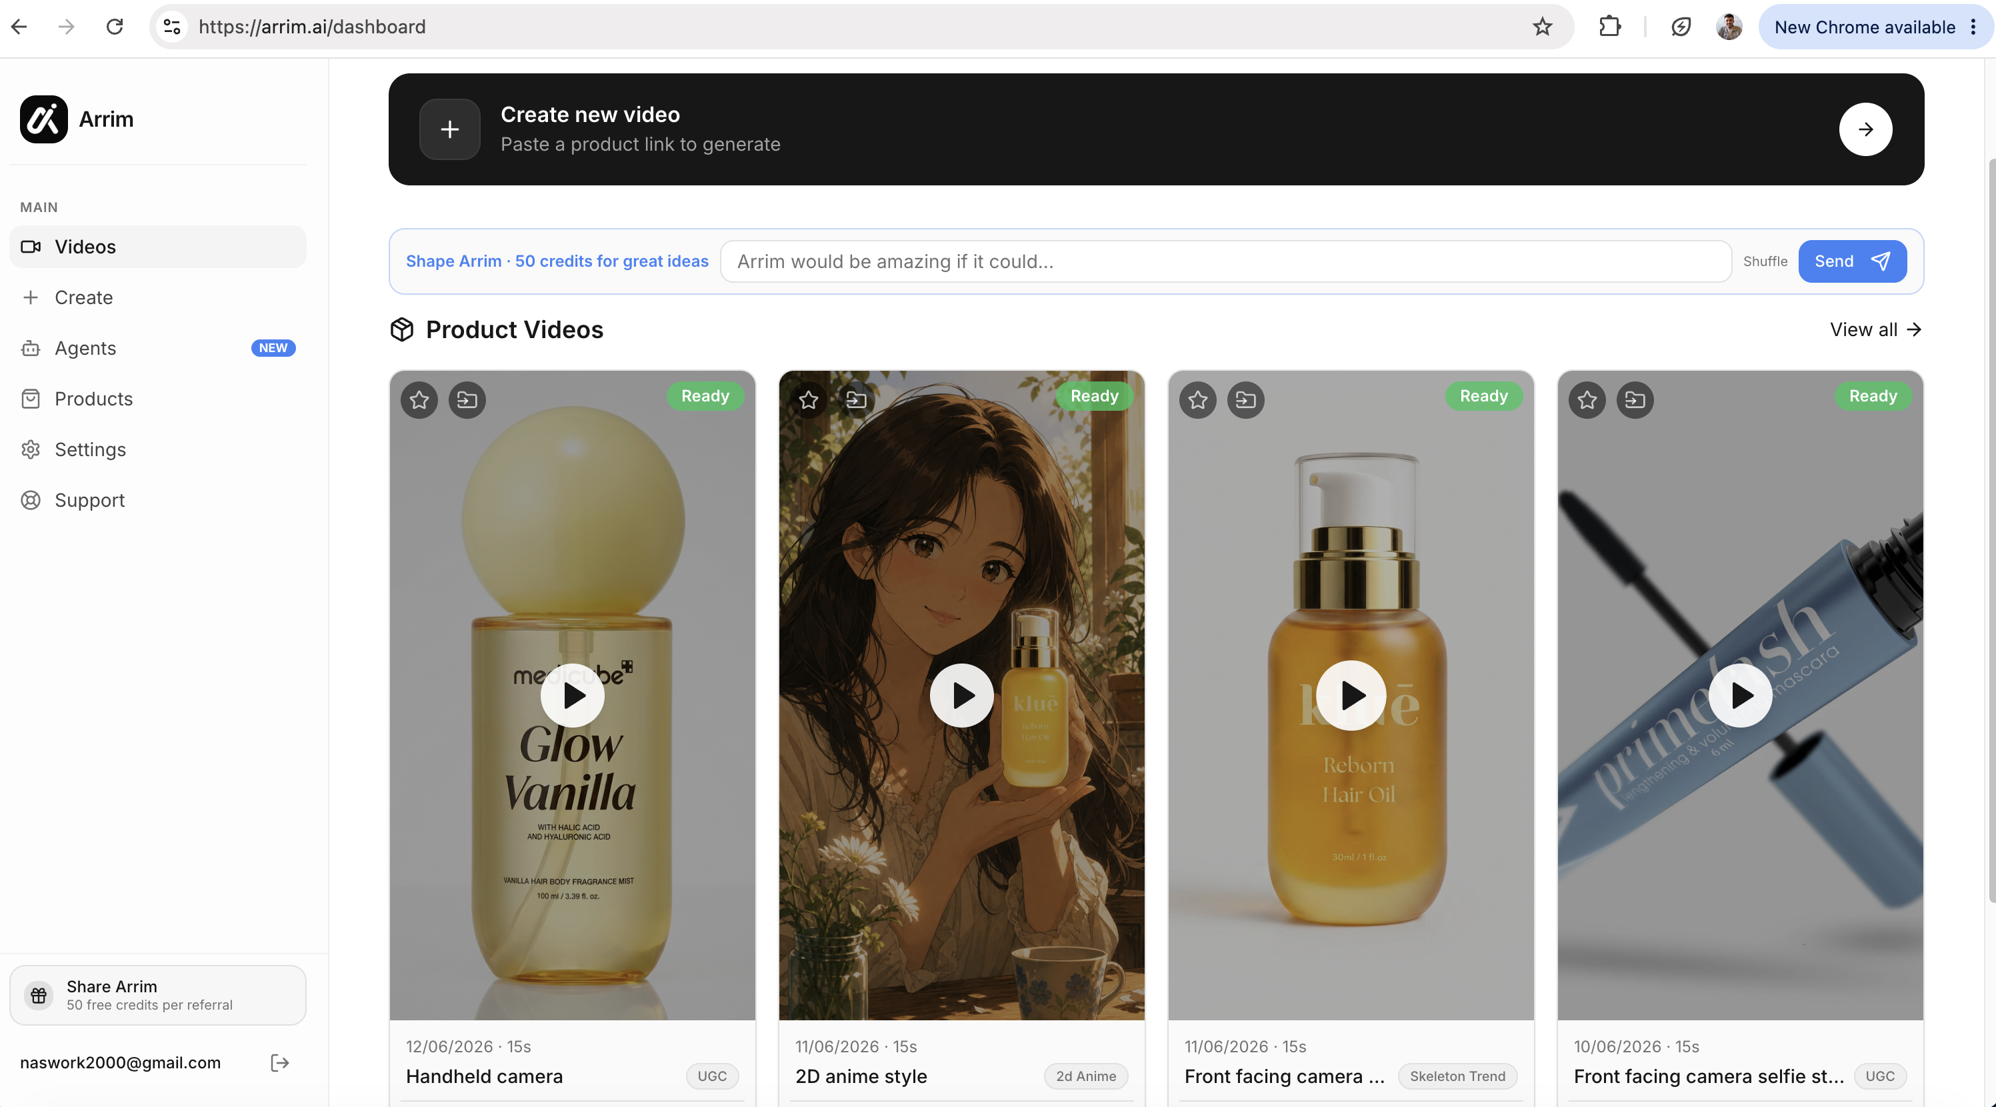Open the Chrome profile avatar

[x=1729, y=27]
